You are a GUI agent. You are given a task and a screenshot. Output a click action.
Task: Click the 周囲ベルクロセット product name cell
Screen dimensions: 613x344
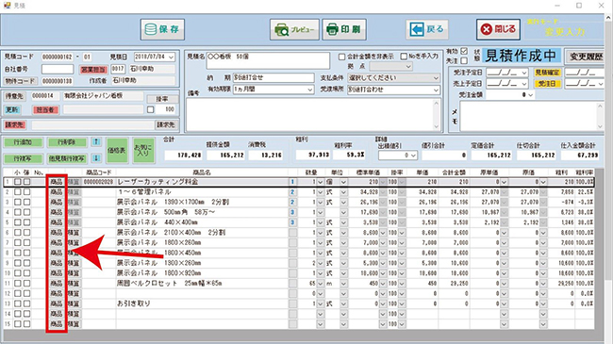[x=202, y=284]
